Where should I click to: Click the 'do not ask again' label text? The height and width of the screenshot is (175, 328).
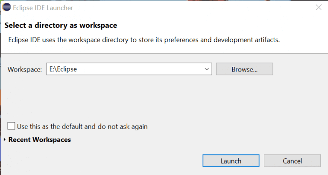(124, 126)
